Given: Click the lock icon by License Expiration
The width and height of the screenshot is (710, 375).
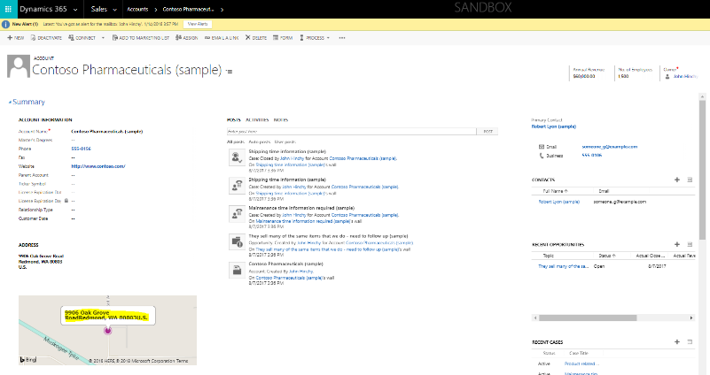Looking at the screenshot, I should [66, 201].
